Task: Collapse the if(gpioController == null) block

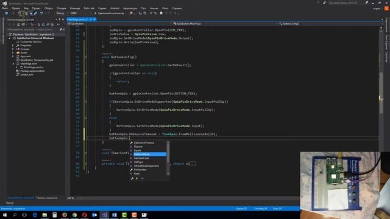Action: click(x=86, y=73)
